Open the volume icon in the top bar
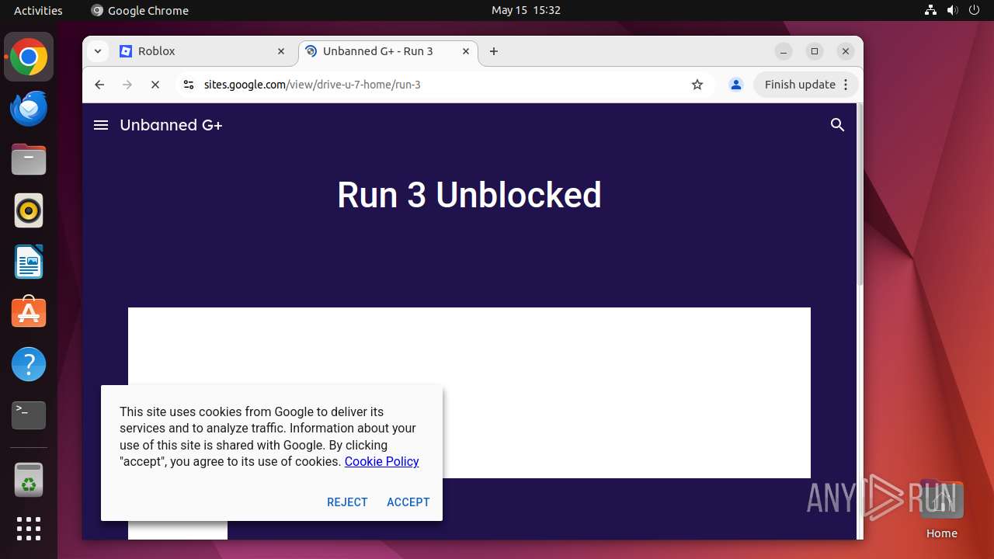994x559 pixels. (x=953, y=10)
